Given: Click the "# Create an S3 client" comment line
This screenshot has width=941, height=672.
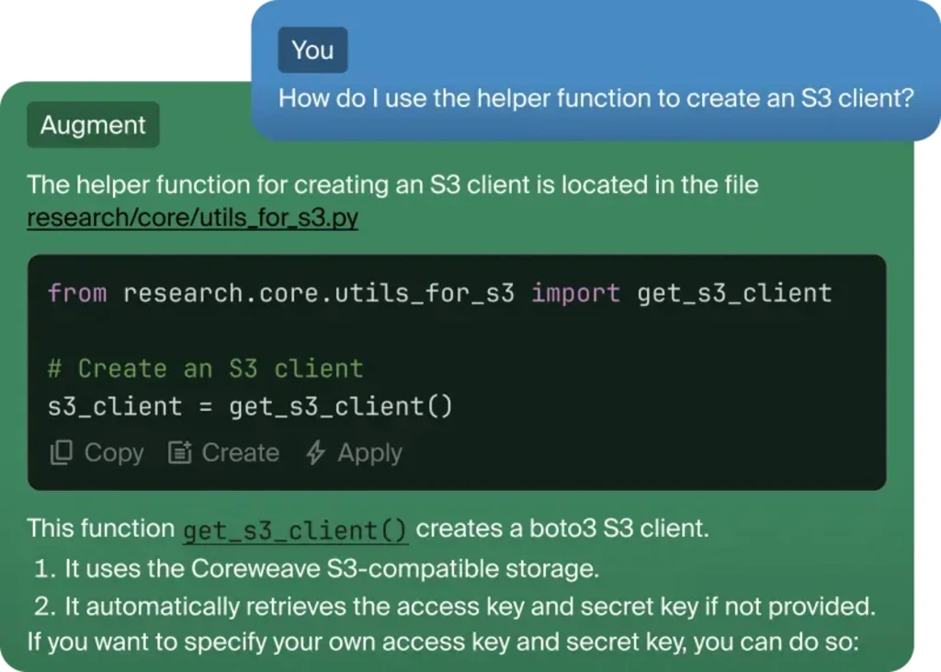Looking at the screenshot, I should pyautogui.click(x=205, y=369).
